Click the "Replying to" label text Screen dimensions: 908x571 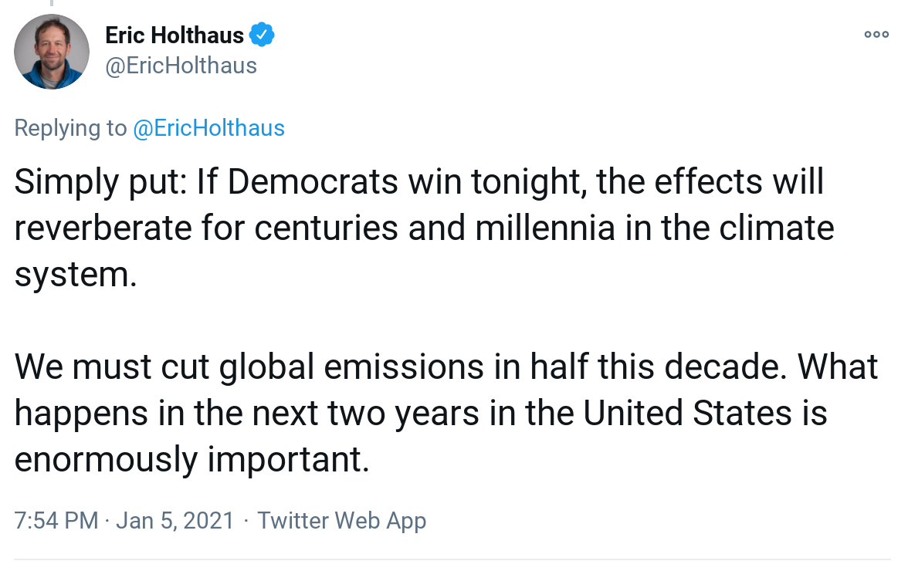(x=70, y=128)
